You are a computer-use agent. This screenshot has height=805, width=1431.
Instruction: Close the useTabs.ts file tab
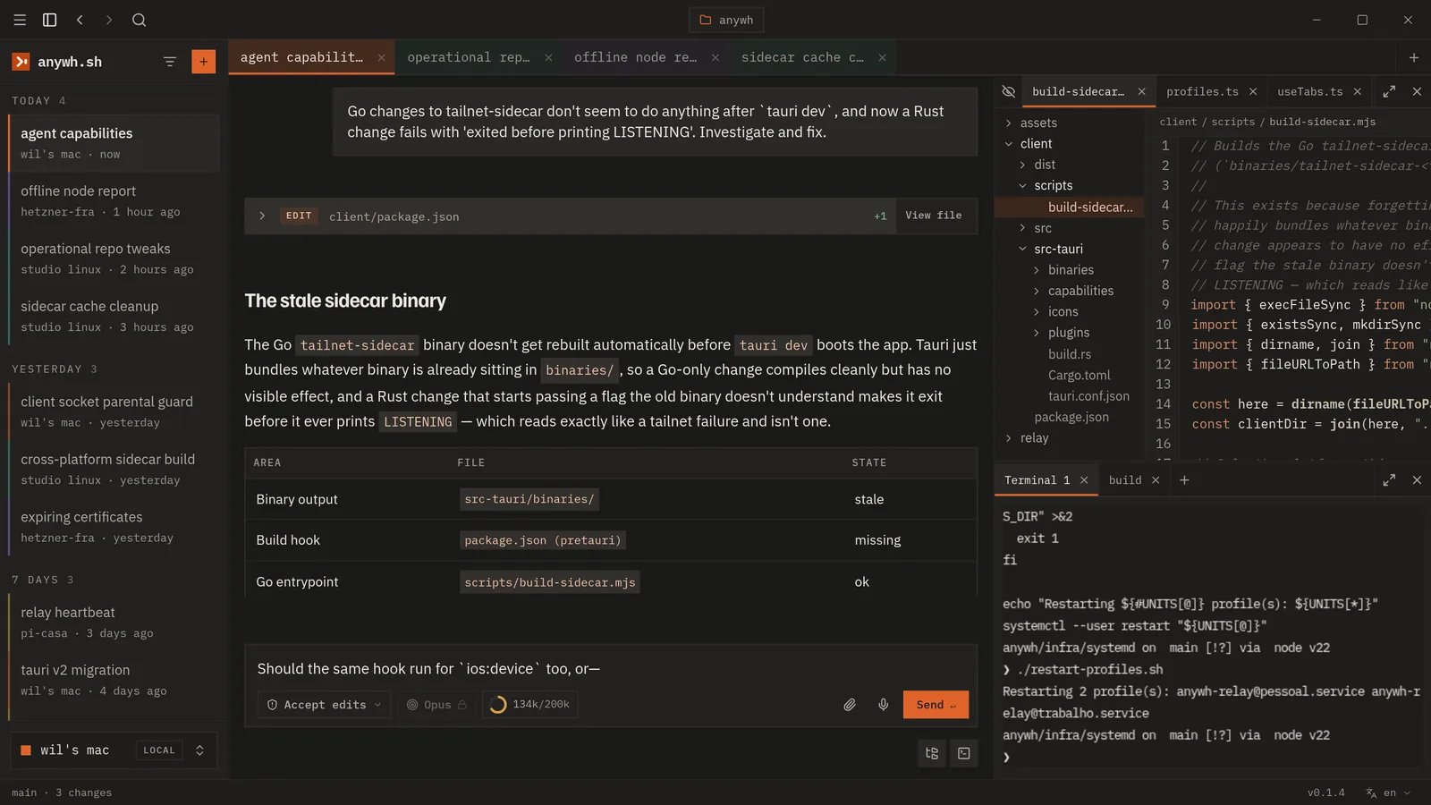(x=1357, y=91)
